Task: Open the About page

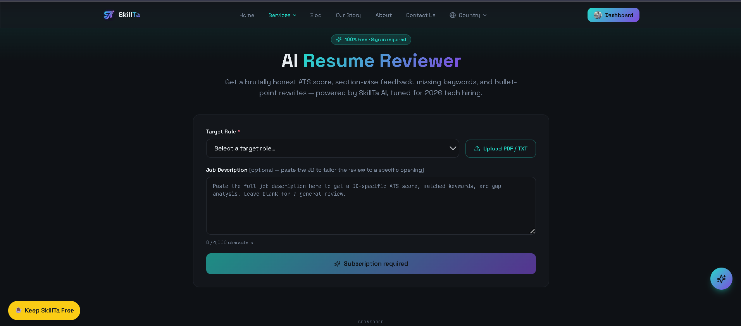Action: click(384, 15)
